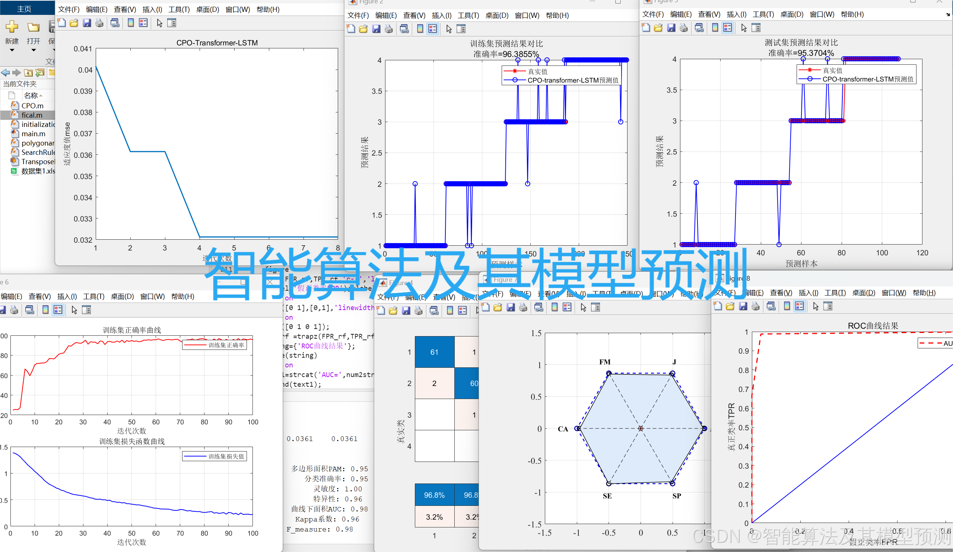Viewport: 953px width, 552px height.
Task: Save the figure in Figure 2 toolbar
Action: (376, 29)
